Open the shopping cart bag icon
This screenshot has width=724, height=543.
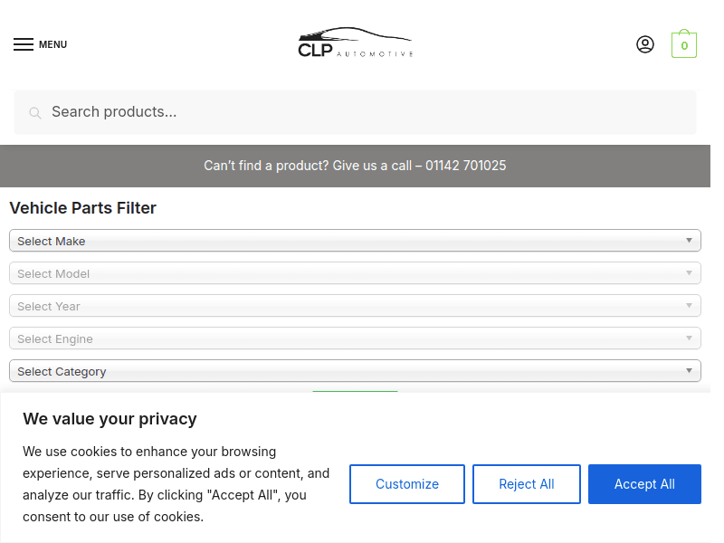[x=684, y=44]
